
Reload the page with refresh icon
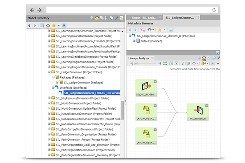coord(214,10)
